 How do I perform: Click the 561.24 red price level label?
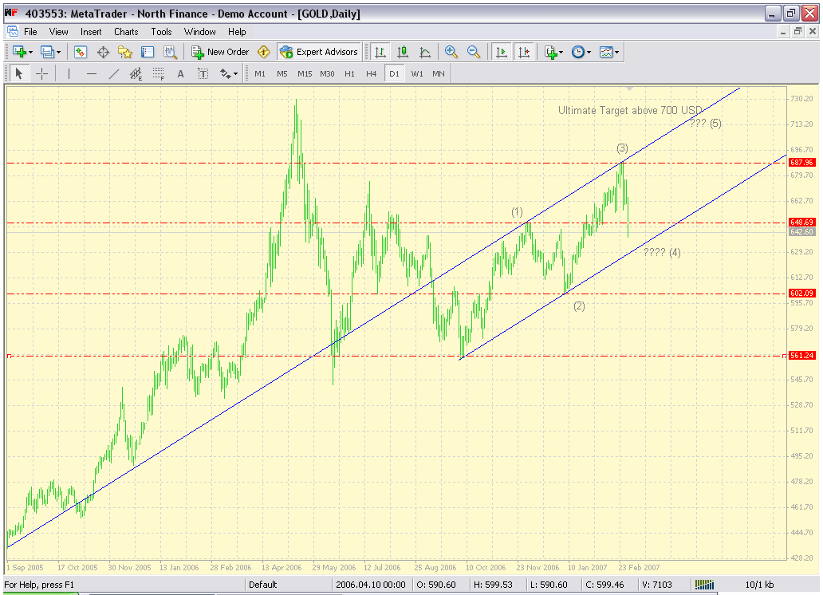(x=801, y=356)
